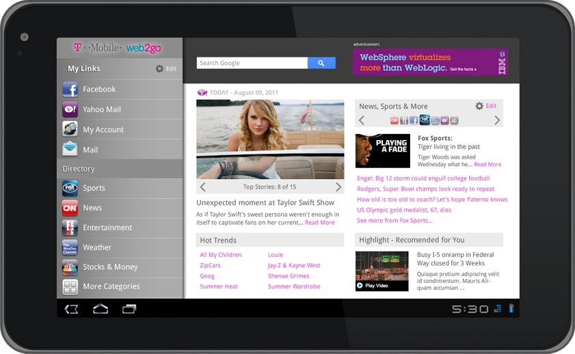Open Taylor Swift story photo
575x354 pixels.
point(270,139)
